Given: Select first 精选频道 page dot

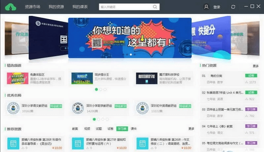Looking at the screenshot, I should pyautogui.click(x=96, y=89).
